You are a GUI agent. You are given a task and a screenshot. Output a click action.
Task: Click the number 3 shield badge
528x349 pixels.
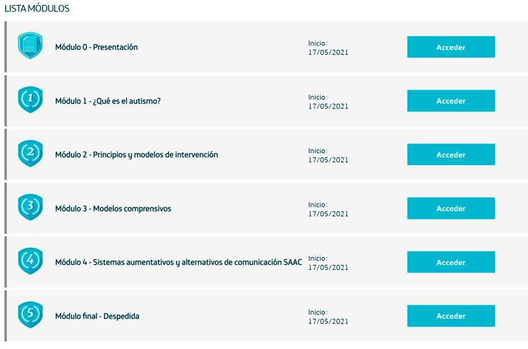[x=31, y=207]
